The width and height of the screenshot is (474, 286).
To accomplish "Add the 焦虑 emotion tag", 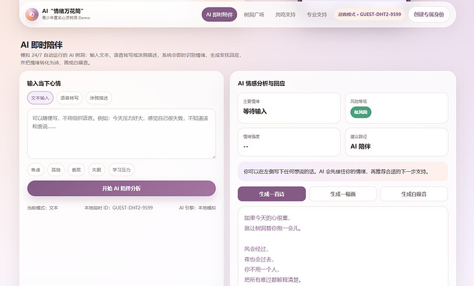I will coord(36,170).
